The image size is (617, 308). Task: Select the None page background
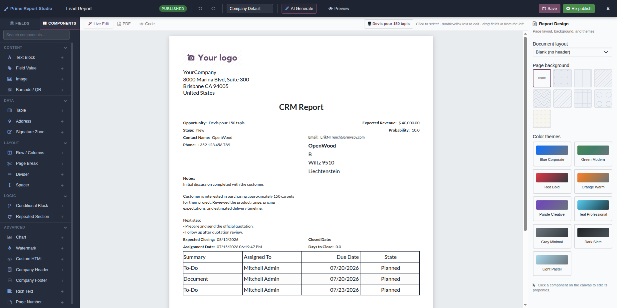(x=542, y=78)
